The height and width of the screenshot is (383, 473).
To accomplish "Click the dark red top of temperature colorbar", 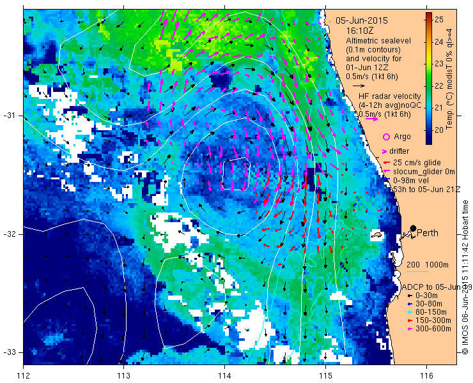I will 429,15.
